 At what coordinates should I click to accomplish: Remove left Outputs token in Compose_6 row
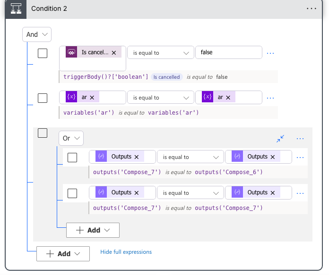point(137,157)
